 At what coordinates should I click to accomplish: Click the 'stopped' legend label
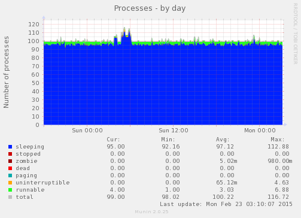[28, 154]
